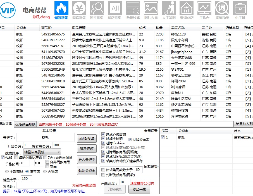Open the 爆款采集 flame icon

point(61,8)
